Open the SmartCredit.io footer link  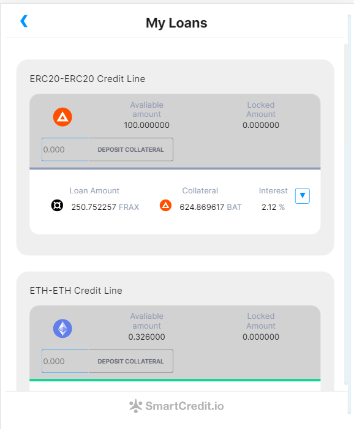coord(176,406)
